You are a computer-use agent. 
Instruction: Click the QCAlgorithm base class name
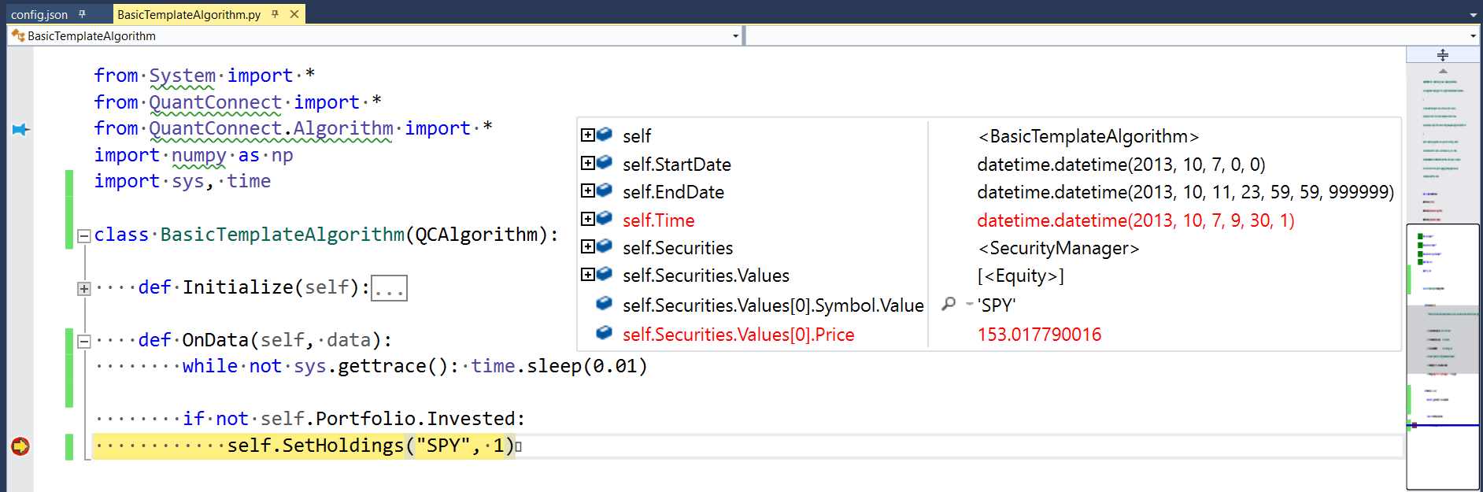tap(476, 235)
